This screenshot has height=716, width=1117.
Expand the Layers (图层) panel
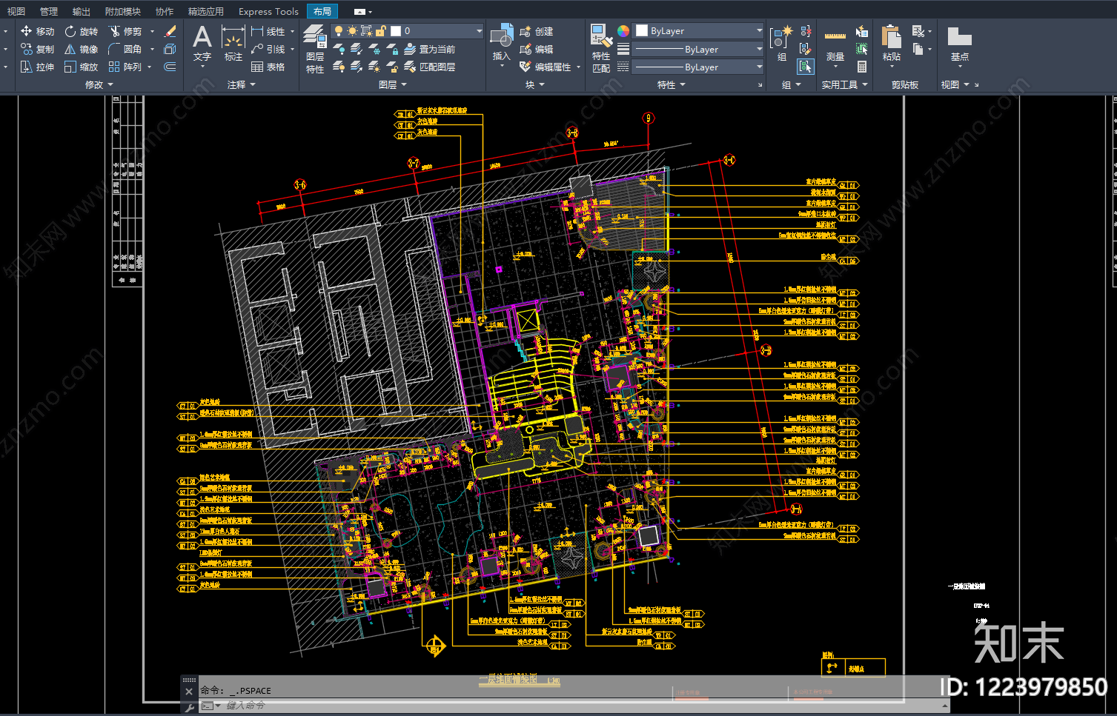point(393,84)
